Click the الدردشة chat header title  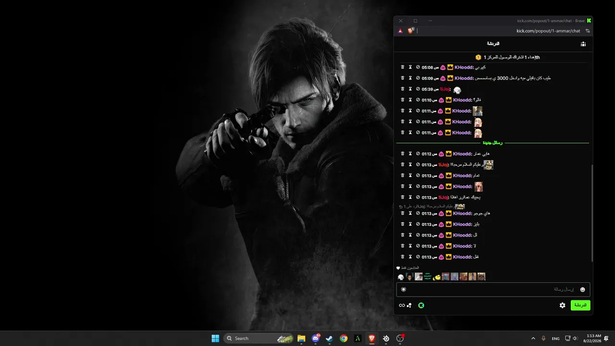[x=493, y=44]
